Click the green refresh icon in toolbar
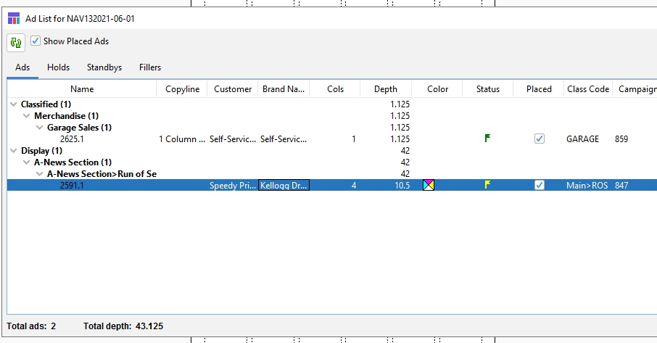Image resolution: width=657 pixels, height=343 pixels. click(15, 43)
